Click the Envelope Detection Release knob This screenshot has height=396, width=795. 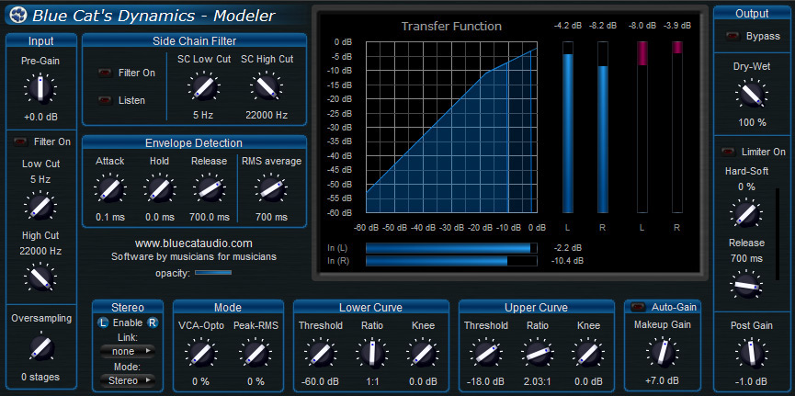click(x=209, y=188)
